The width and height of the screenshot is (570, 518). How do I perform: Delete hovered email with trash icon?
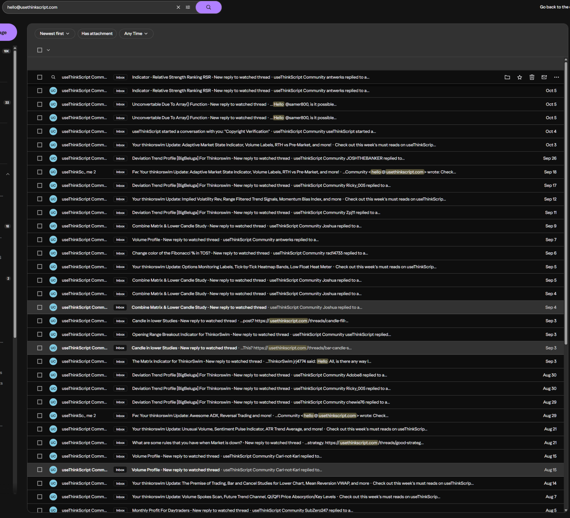[x=532, y=77]
